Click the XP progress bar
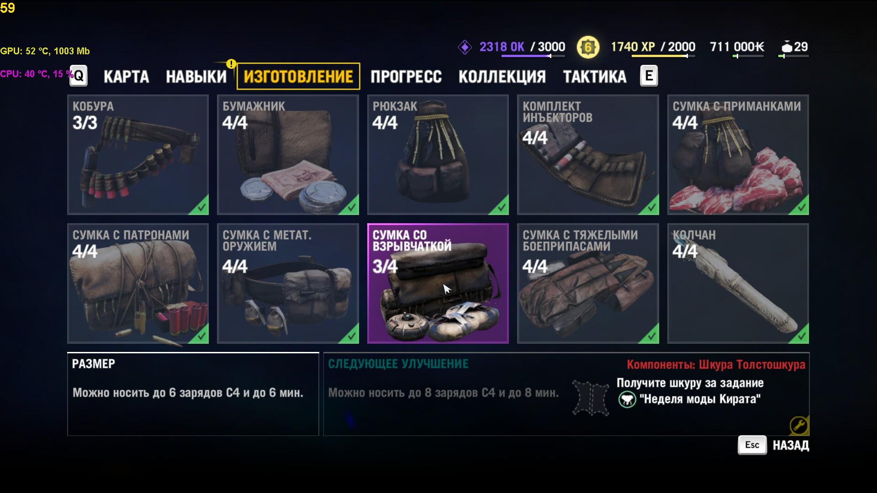The image size is (877, 493). [663, 56]
